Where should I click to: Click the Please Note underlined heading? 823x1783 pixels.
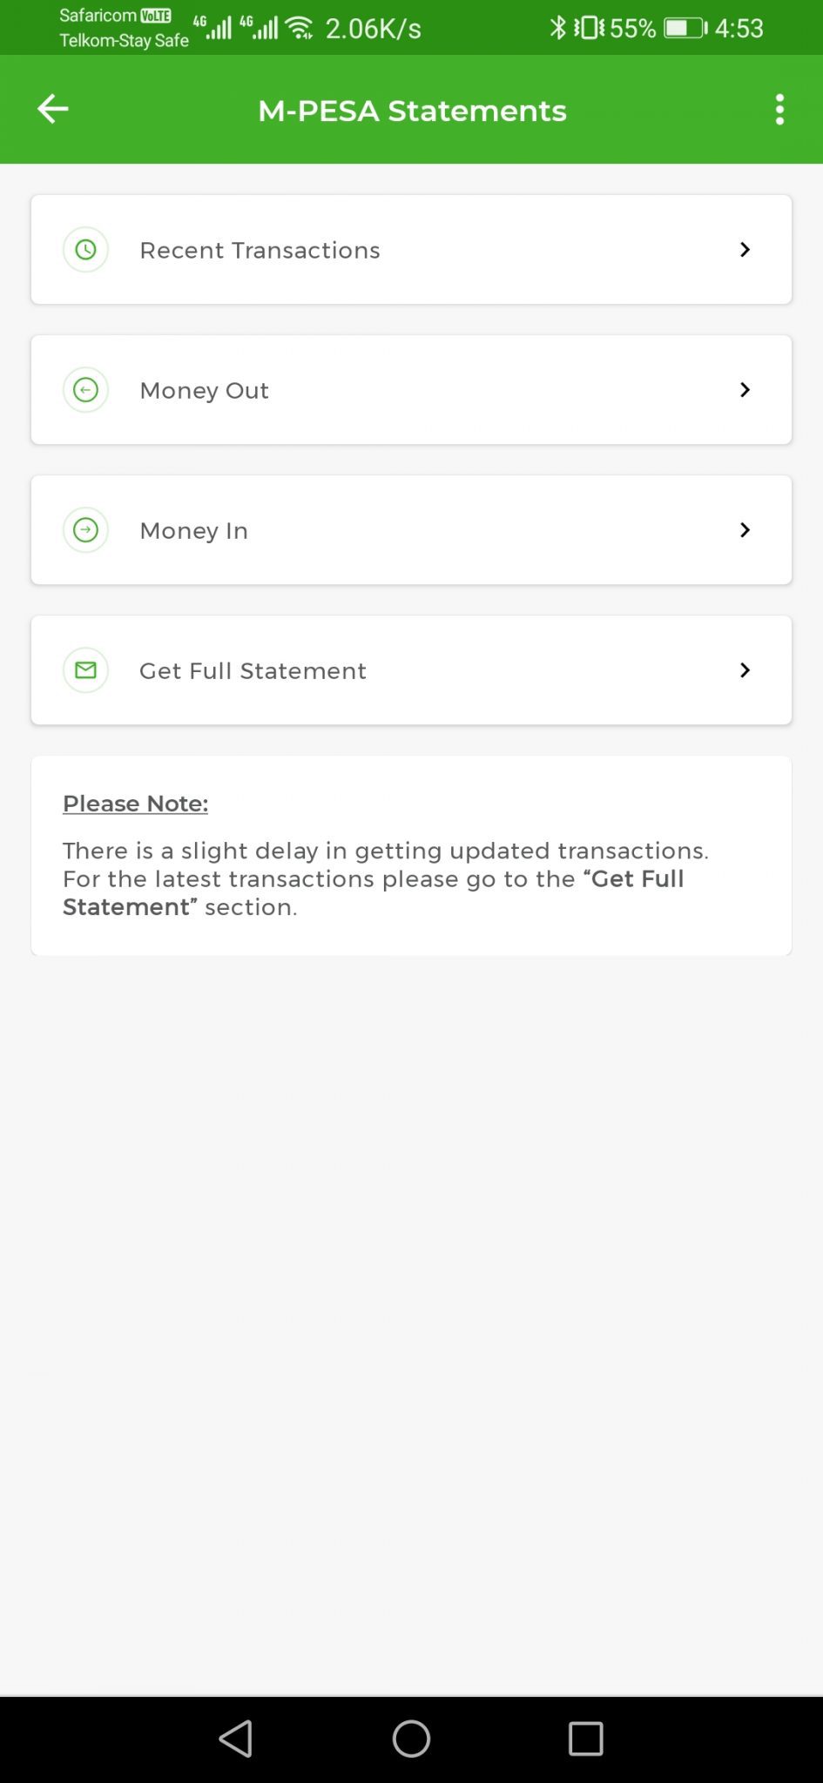(x=135, y=804)
